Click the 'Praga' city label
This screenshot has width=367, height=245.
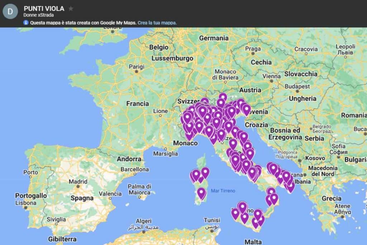(x=253, y=49)
